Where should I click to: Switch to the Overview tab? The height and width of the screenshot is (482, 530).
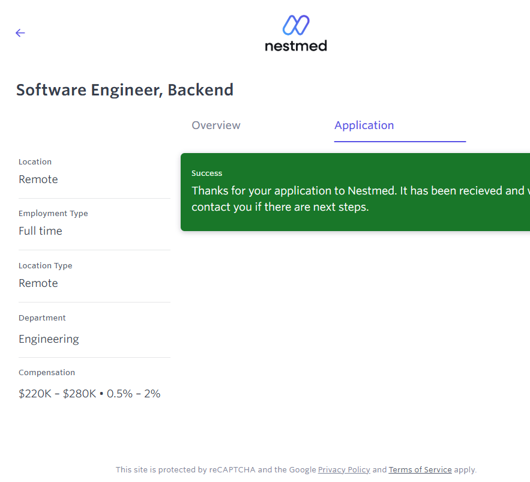(216, 125)
